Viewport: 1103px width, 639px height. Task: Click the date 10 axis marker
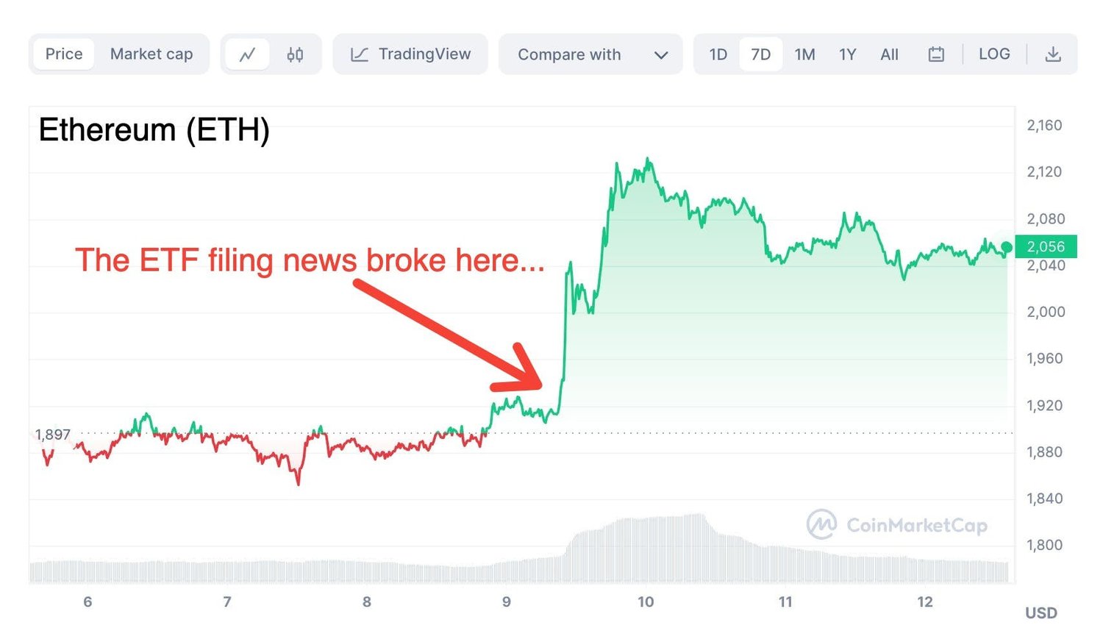coord(646,602)
